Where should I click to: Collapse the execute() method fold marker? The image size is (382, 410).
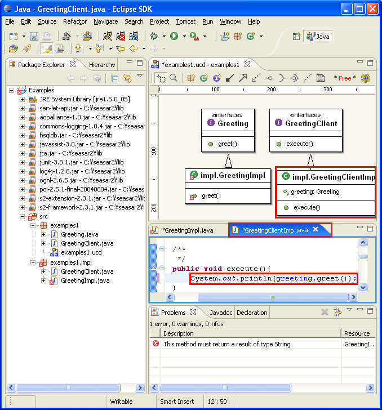coord(161,269)
